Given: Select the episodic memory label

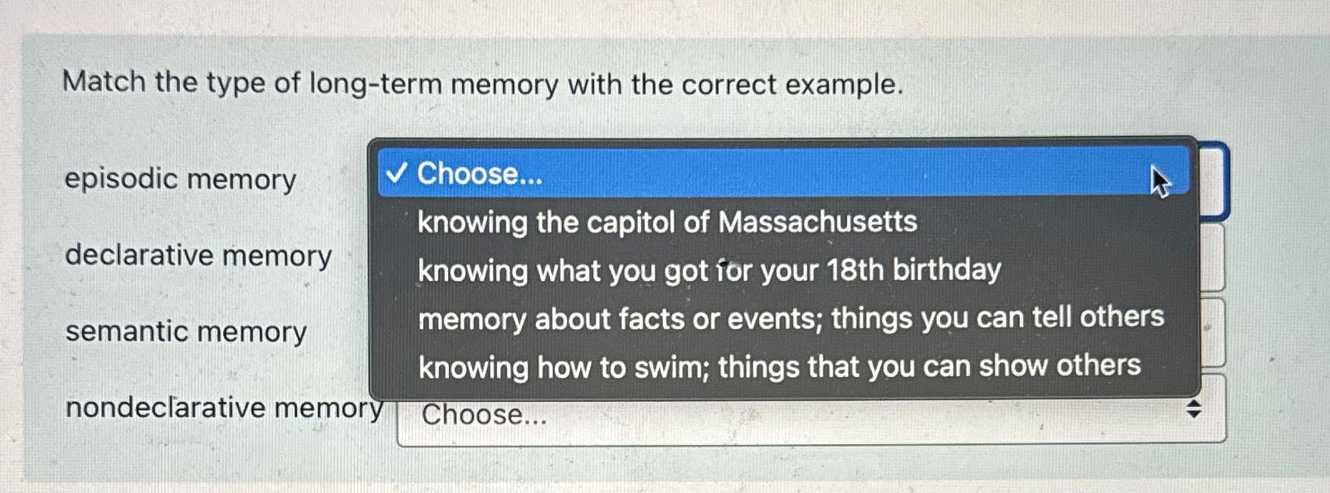Looking at the screenshot, I should [179, 179].
